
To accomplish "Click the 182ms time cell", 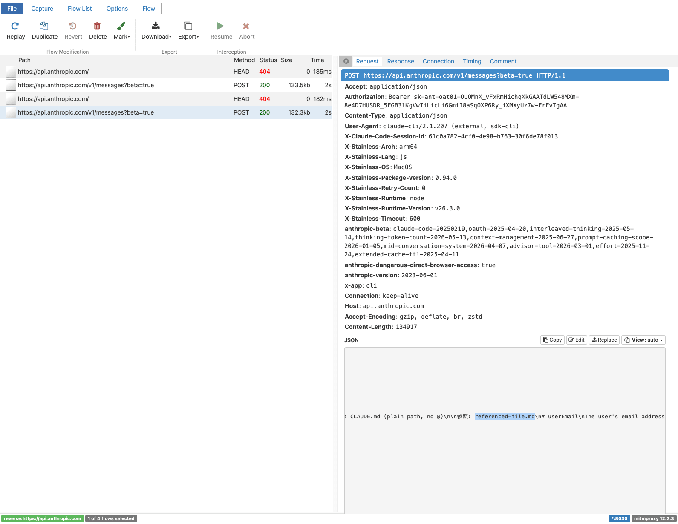I will point(322,99).
